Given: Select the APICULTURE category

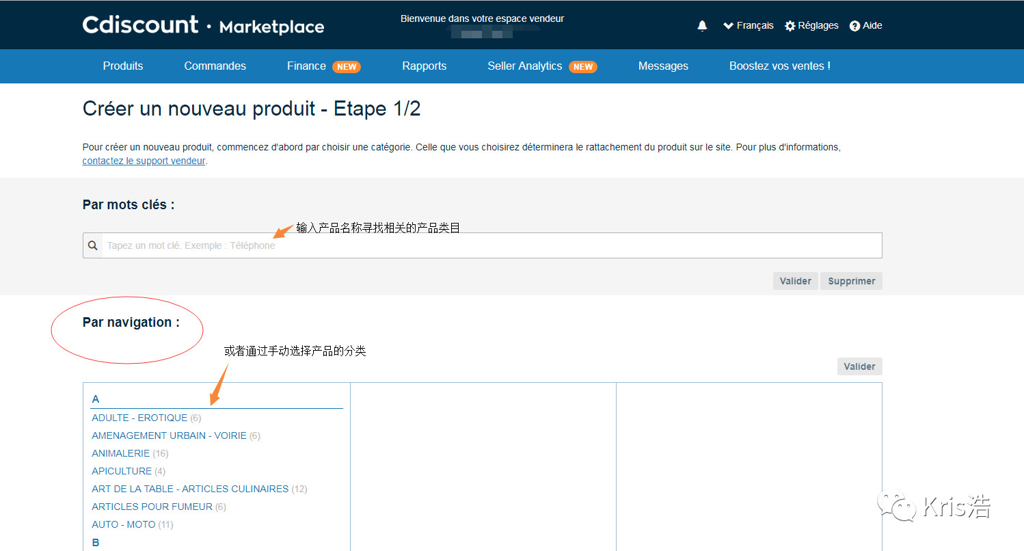Looking at the screenshot, I should click(x=122, y=471).
